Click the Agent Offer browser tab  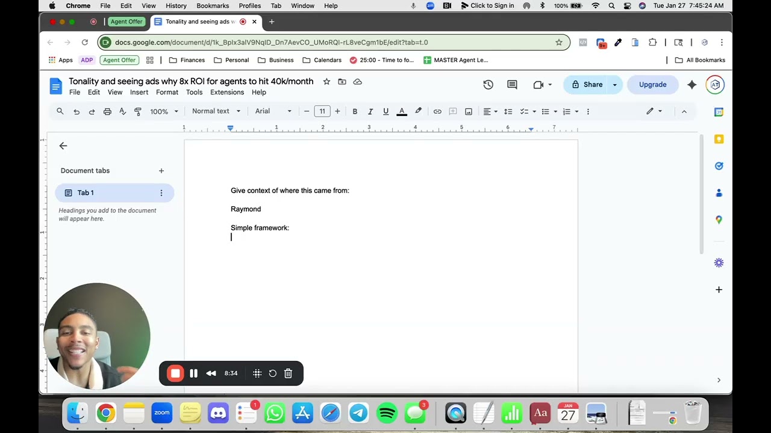[x=126, y=22]
